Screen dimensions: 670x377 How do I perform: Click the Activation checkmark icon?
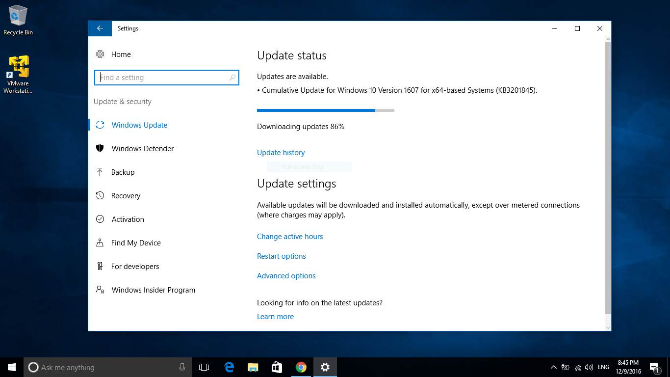click(x=100, y=219)
